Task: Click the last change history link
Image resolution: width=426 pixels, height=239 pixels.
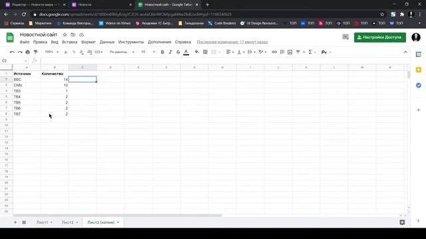Action: tap(232, 42)
